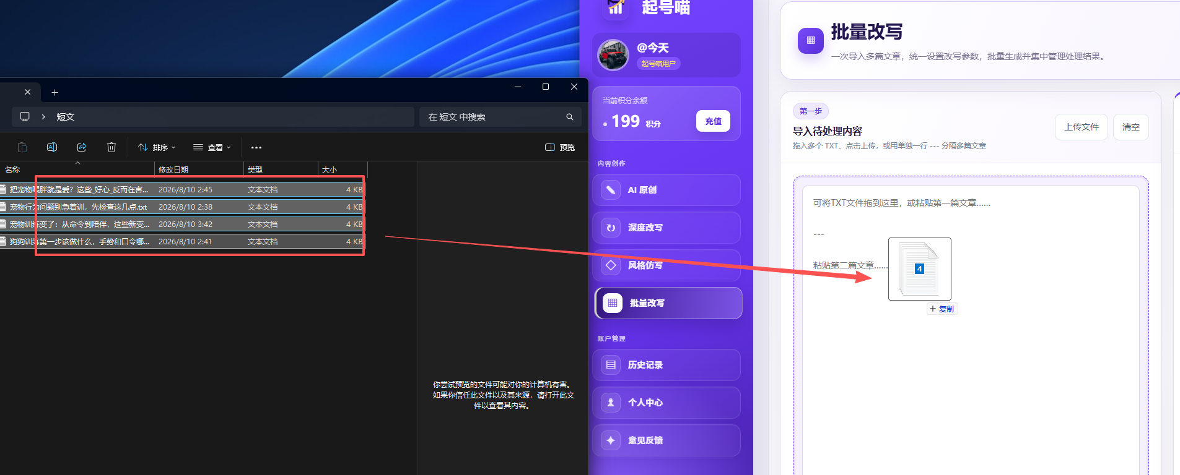This screenshot has width=1180, height=475.
Task: Click the Rename icon in Explorer toolbar
Action: [x=52, y=147]
